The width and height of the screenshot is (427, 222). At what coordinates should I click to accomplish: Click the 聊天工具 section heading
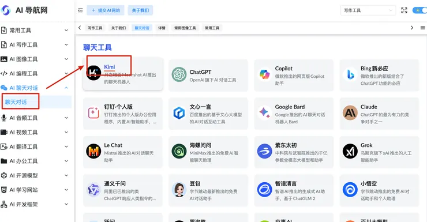point(97,48)
